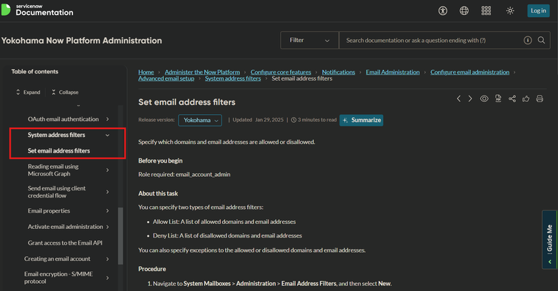Expand Send email using client credential flow chevron
Image resolution: width=558 pixels, height=291 pixels.
tap(107, 192)
